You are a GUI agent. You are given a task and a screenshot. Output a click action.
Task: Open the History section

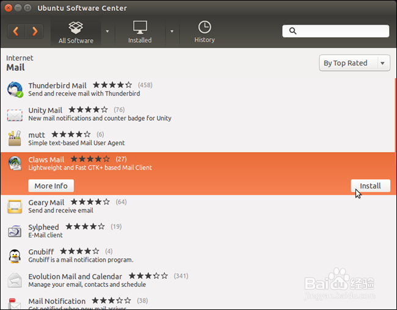click(205, 32)
